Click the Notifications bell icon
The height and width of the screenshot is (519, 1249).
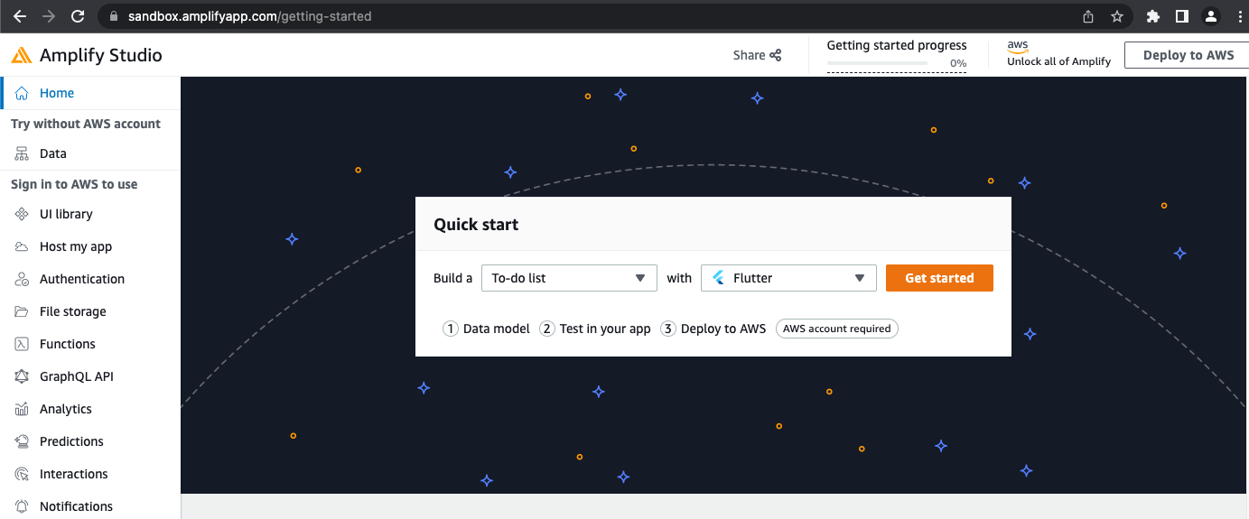22,506
